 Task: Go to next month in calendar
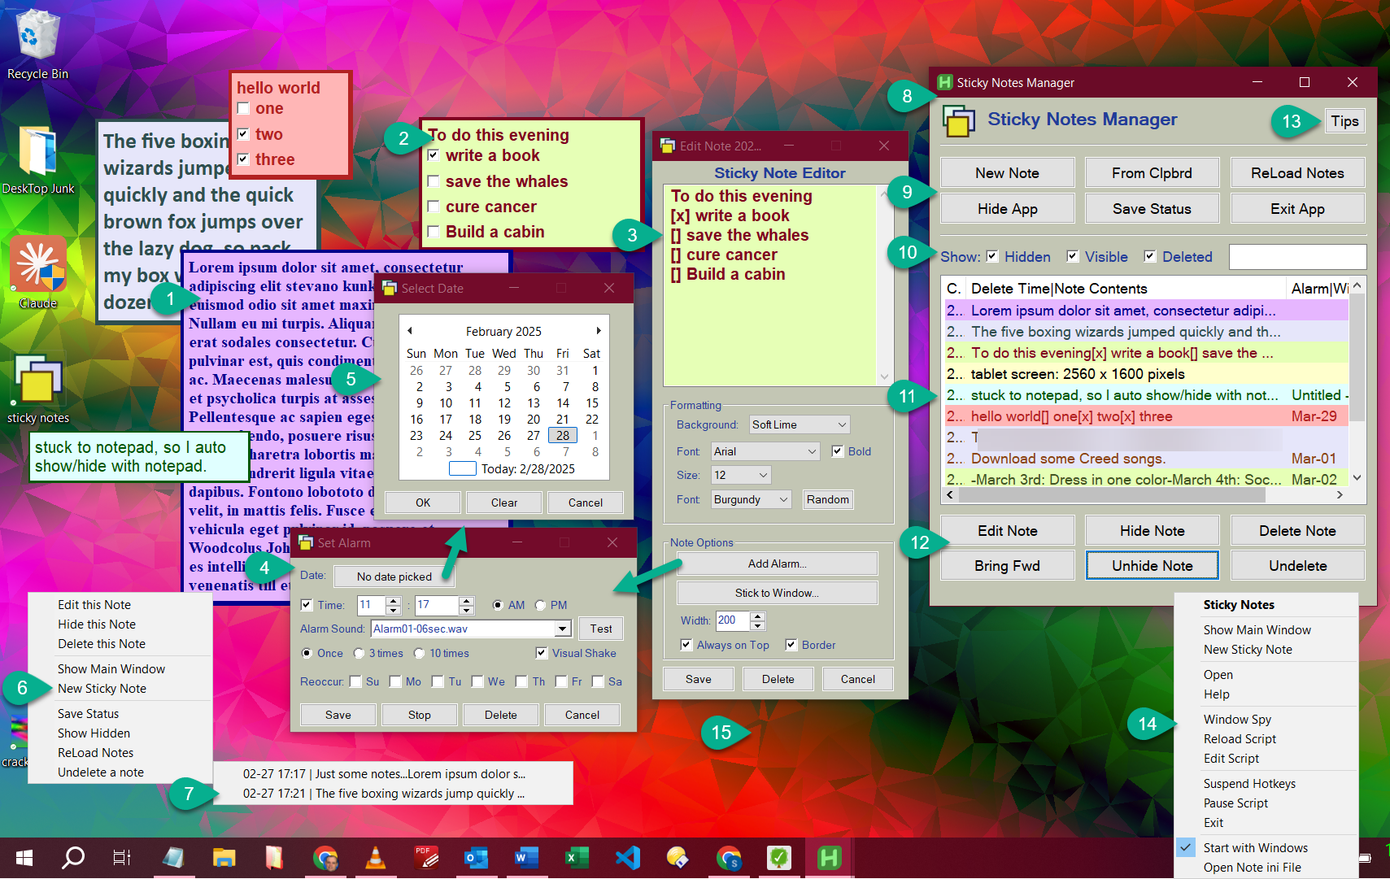(x=599, y=331)
